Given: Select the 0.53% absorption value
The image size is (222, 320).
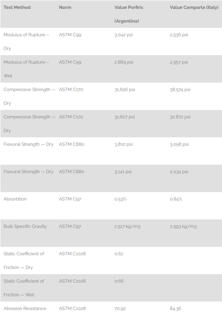Looking at the screenshot, I should point(120,199).
